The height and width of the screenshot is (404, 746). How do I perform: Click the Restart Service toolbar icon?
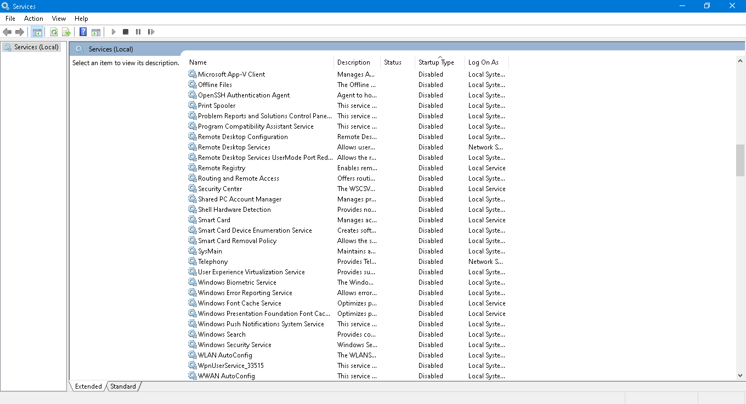click(x=151, y=32)
